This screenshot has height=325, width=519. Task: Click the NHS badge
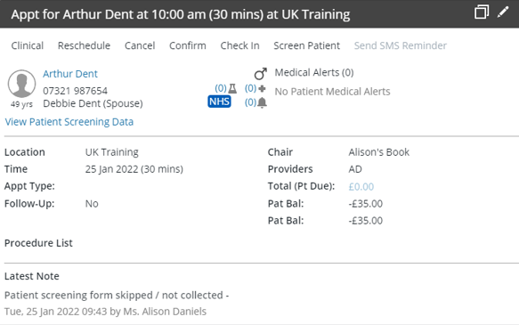[219, 102]
